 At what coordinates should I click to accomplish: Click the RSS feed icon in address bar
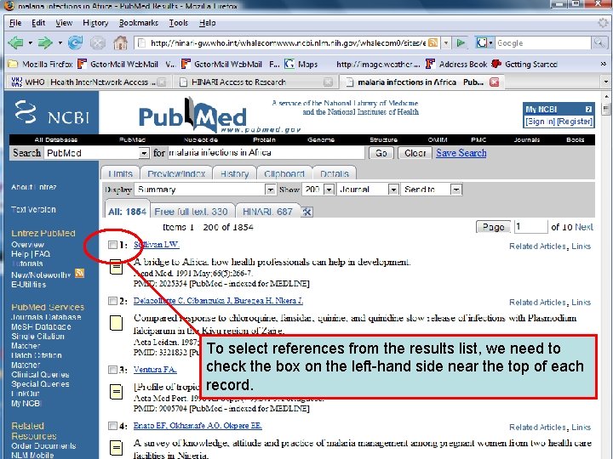(x=433, y=43)
